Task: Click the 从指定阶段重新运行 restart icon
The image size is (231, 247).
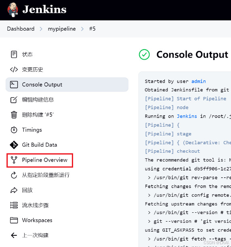Action: (x=14, y=175)
